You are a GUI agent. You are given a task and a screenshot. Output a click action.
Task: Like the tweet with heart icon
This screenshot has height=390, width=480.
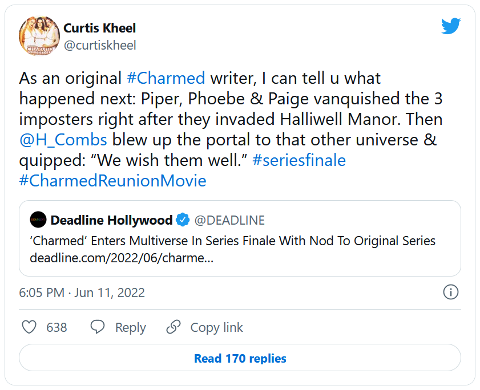[x=29, y=327]
